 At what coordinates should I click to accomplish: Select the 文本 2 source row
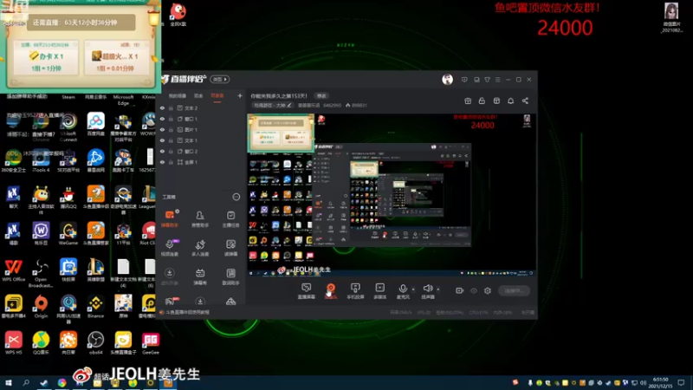point(201,107)
